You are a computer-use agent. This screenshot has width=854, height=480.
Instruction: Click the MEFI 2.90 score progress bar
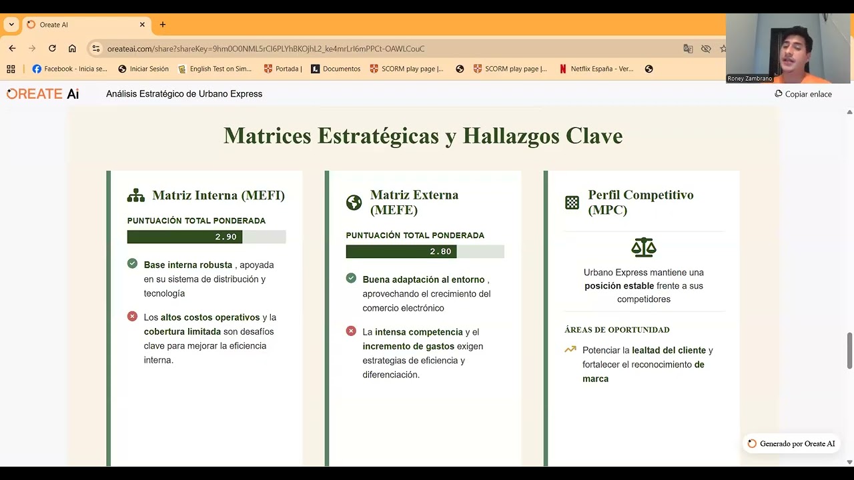click(207, 237)
